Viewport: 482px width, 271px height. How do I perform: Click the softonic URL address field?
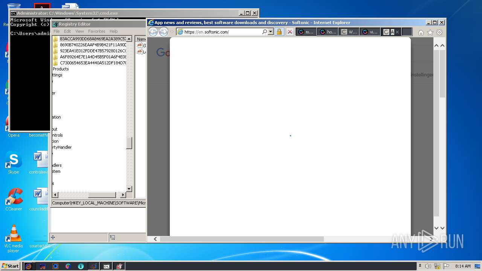click(222, 32)
